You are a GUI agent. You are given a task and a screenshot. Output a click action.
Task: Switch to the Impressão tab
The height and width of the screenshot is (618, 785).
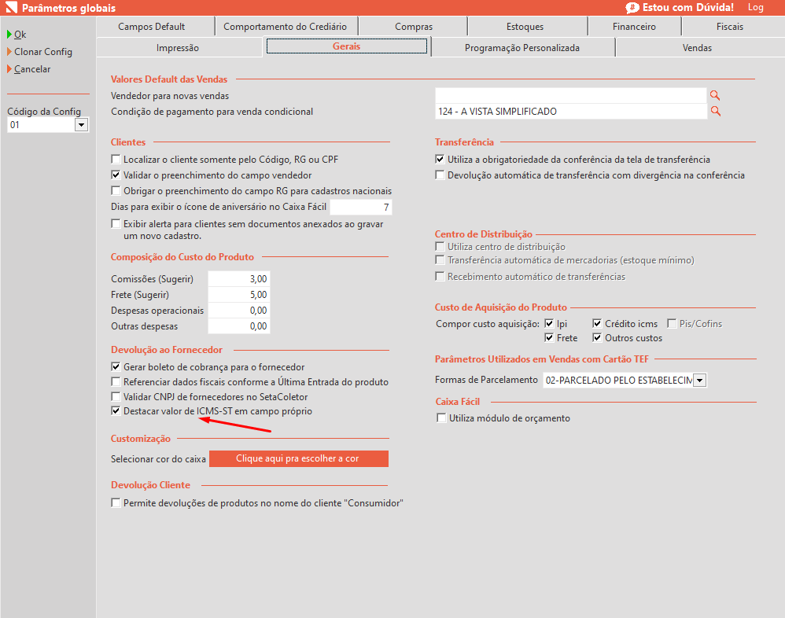[178, 47]
